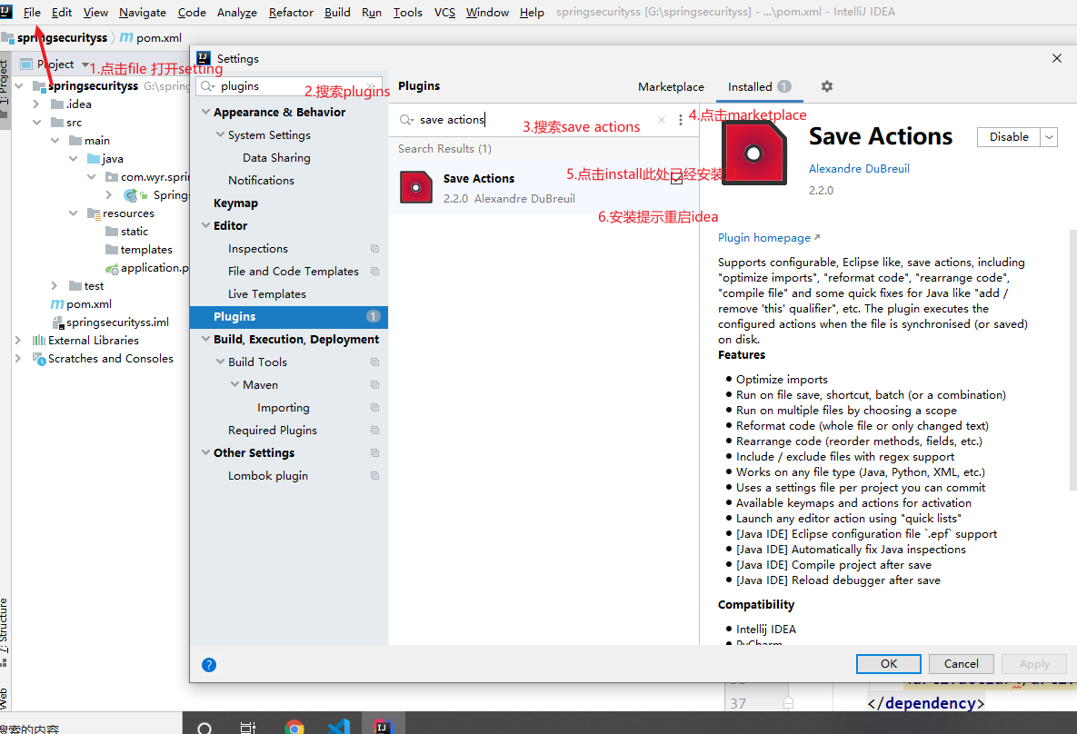1077x734 pixels.
Task: Collapse the Build Tools node
Action: point(221,362)
